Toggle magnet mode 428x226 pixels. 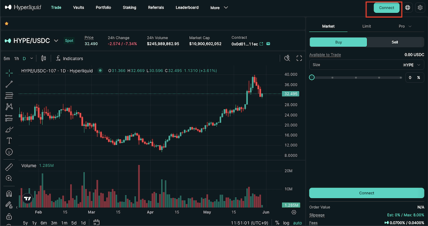(9, 194)
